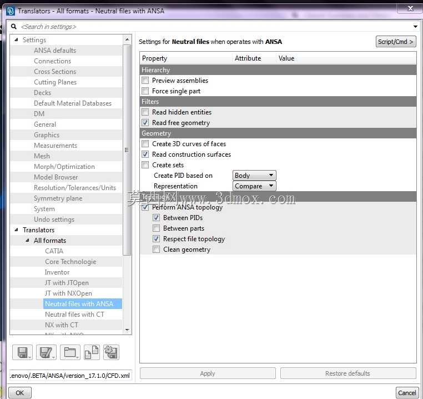423x399 pixels.
Task: Click the Apply button
Action: tap(208, 373)
